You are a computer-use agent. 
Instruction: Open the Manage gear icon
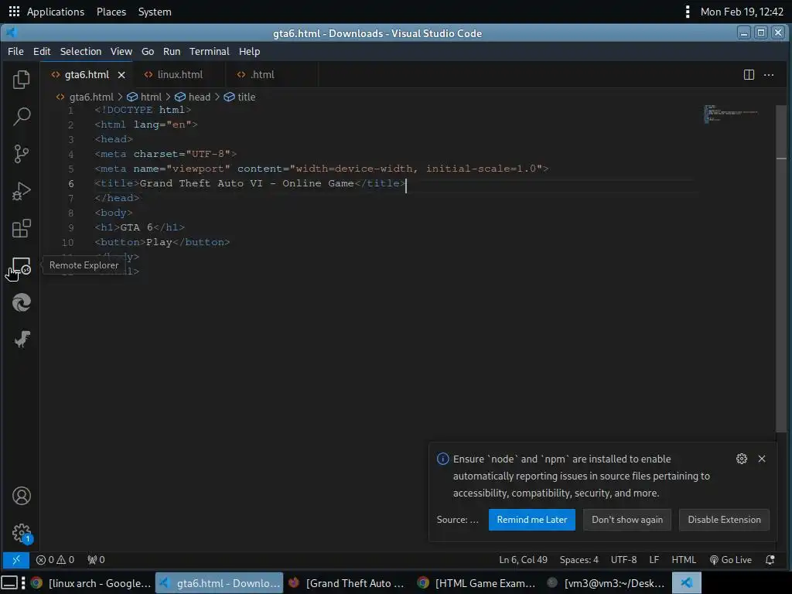click(x=21, y=533)
